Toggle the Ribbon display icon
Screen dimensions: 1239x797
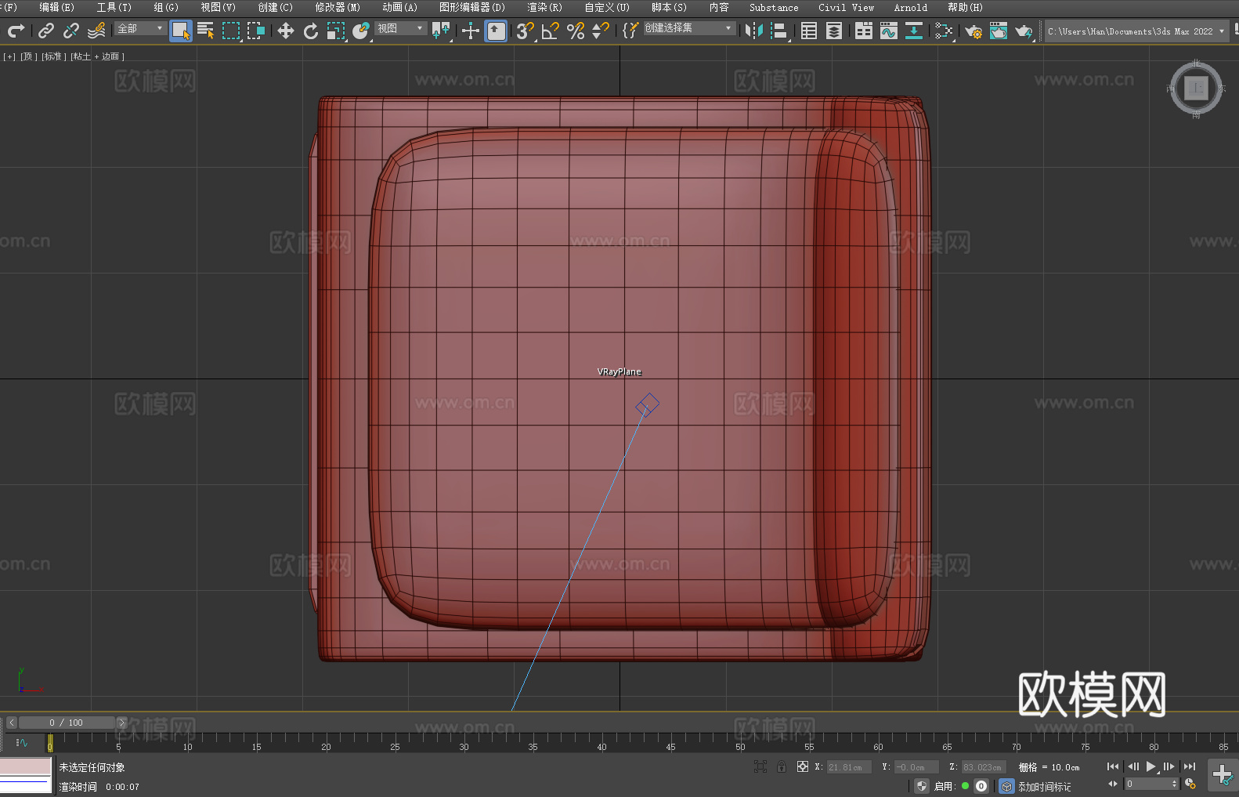864,31
